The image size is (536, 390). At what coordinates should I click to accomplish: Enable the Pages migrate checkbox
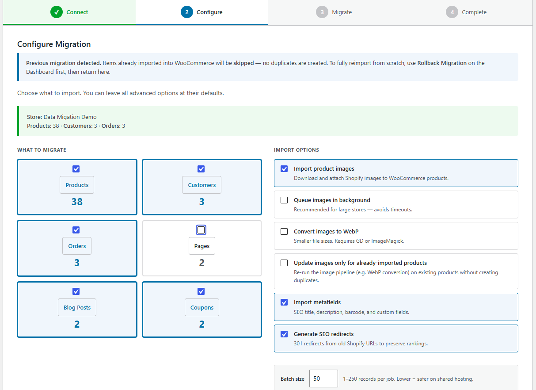coord(201,230)
